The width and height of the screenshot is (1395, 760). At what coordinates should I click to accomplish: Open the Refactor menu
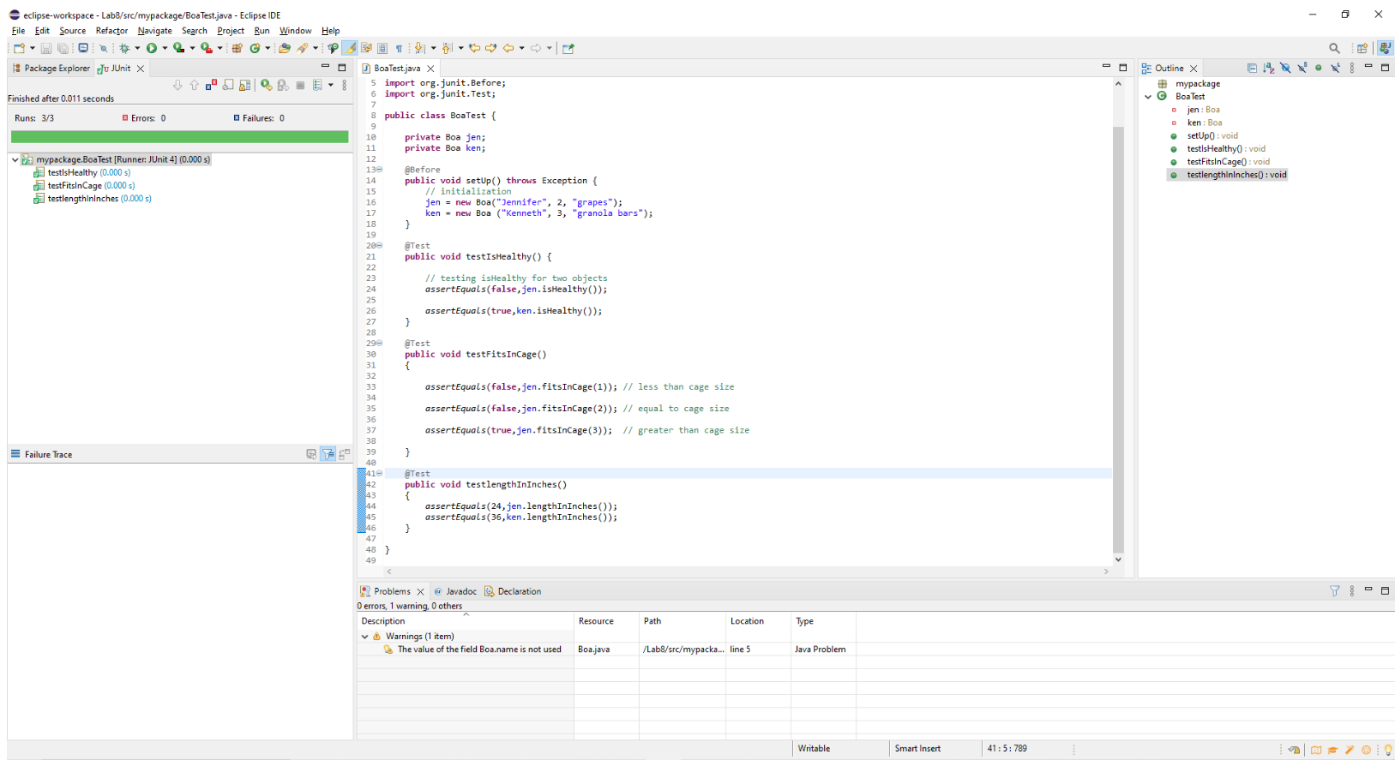(111, 31)
